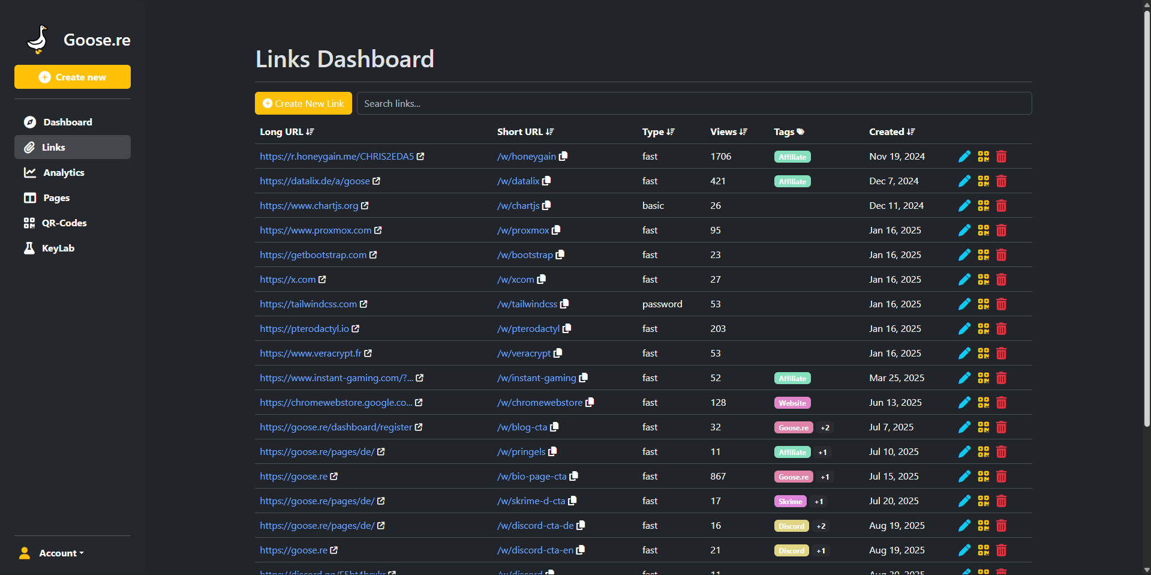This screenshot has width=1151, height=575.
Task: Expand +1 tag on pringels row
Action: point(822,453)
